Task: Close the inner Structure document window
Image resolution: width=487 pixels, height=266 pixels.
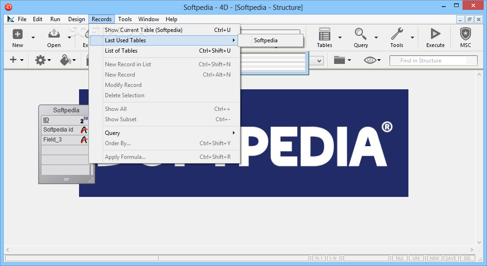Action: point(479,19)
